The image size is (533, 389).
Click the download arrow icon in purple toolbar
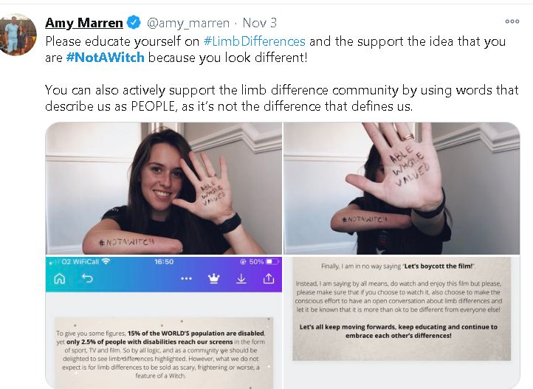click(x=241, y=278)
